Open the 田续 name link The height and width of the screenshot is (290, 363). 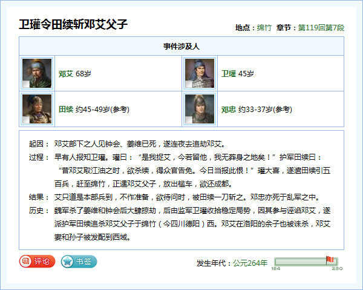click(65, 110)
